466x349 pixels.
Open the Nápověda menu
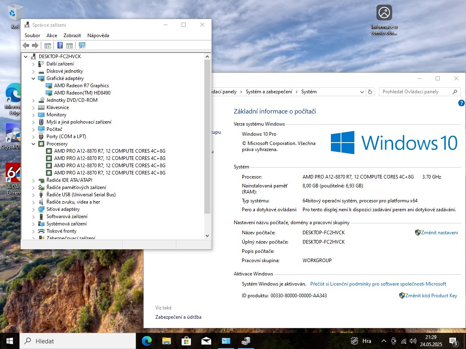click(98, 35)
